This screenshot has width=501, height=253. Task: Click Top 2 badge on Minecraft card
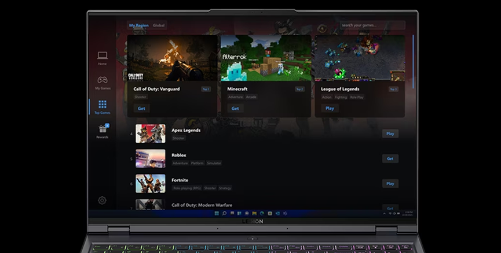(299, 89)
